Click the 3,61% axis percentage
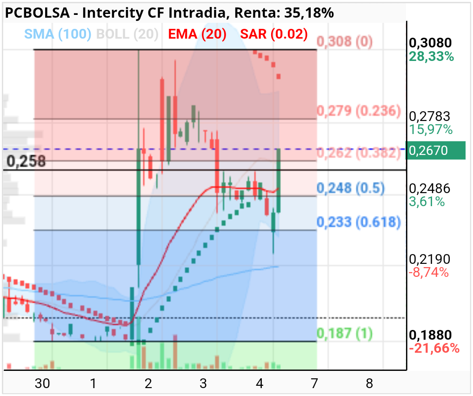This screenshot has width=473, height=396. (x=427, y=201)
